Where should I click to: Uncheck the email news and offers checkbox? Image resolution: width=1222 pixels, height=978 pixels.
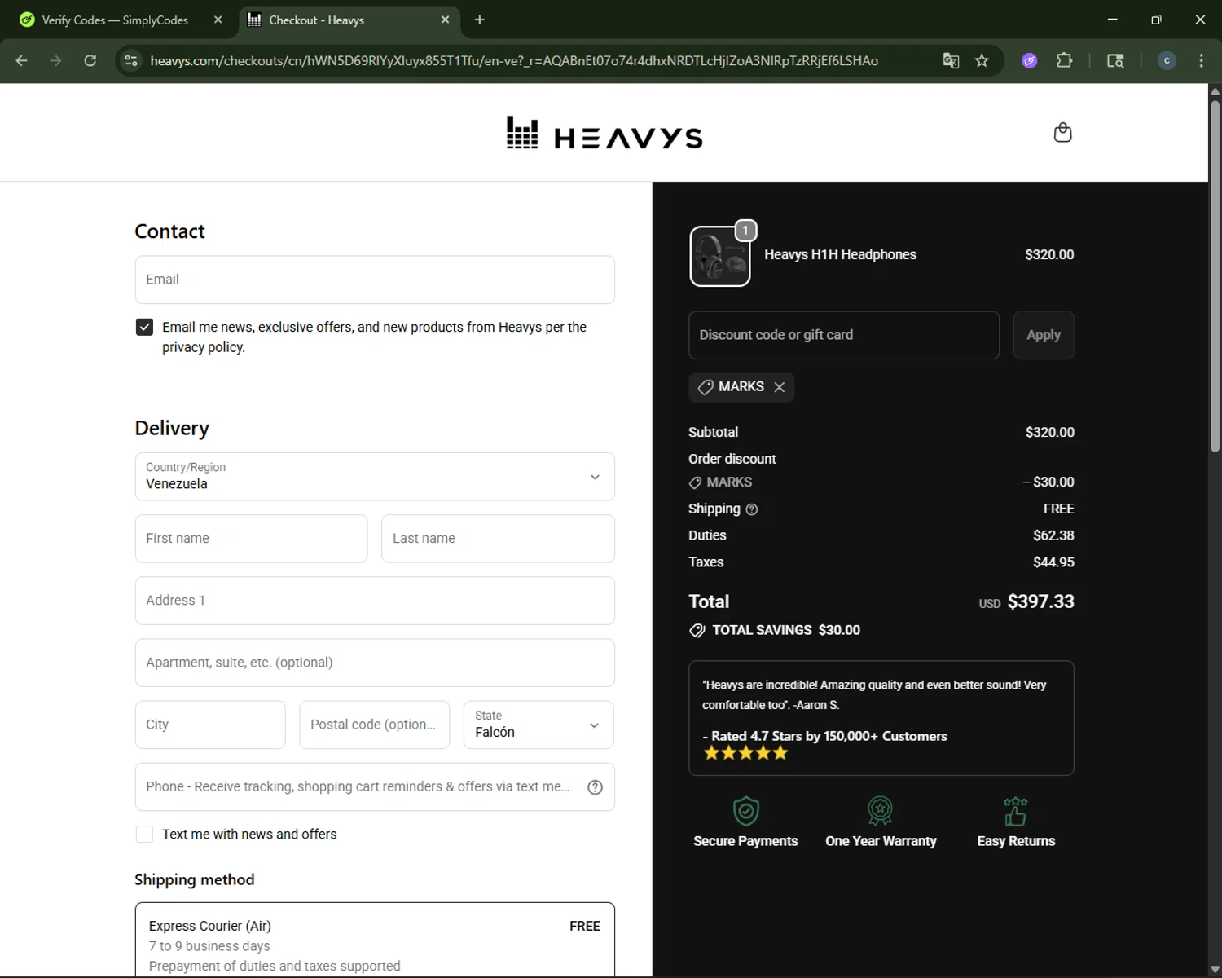tap(144, 327)
